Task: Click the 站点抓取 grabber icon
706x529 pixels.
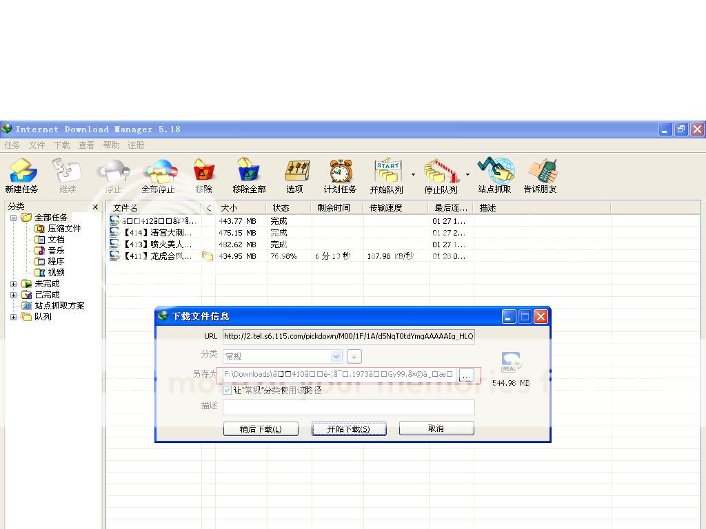Action: tap(495, 171)
